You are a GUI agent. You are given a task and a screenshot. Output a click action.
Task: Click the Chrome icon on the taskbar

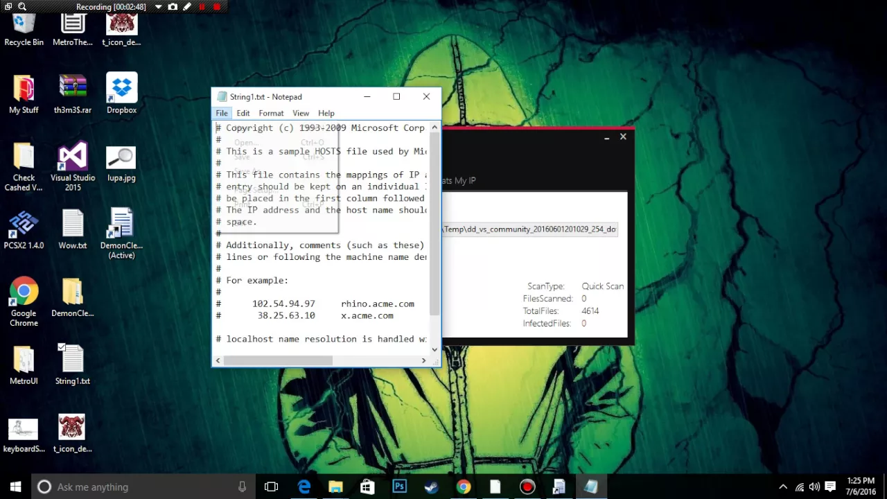[463, 487]
